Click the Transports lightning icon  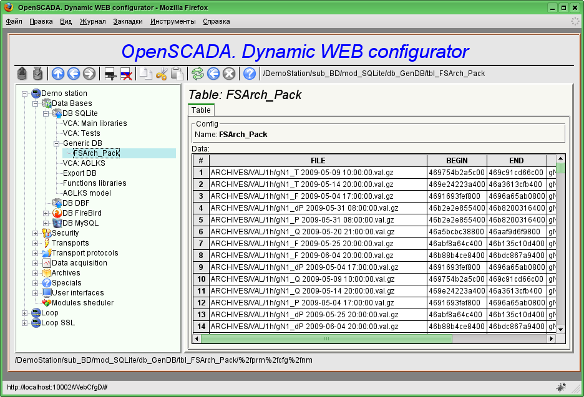pos(47,243)
